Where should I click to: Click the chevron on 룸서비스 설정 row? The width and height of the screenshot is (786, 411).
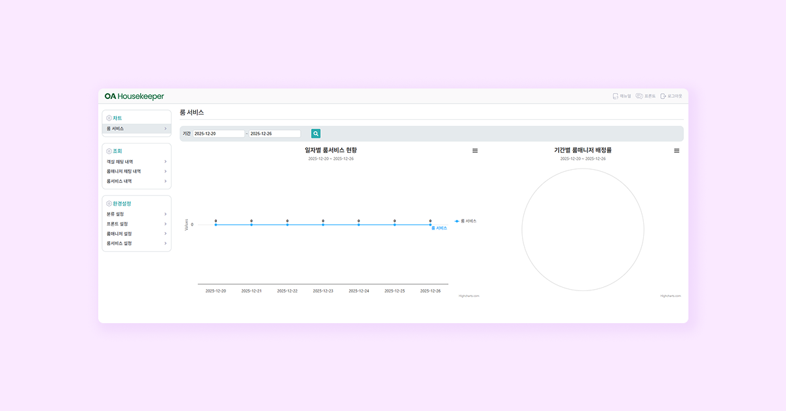(x=165, y=243)
